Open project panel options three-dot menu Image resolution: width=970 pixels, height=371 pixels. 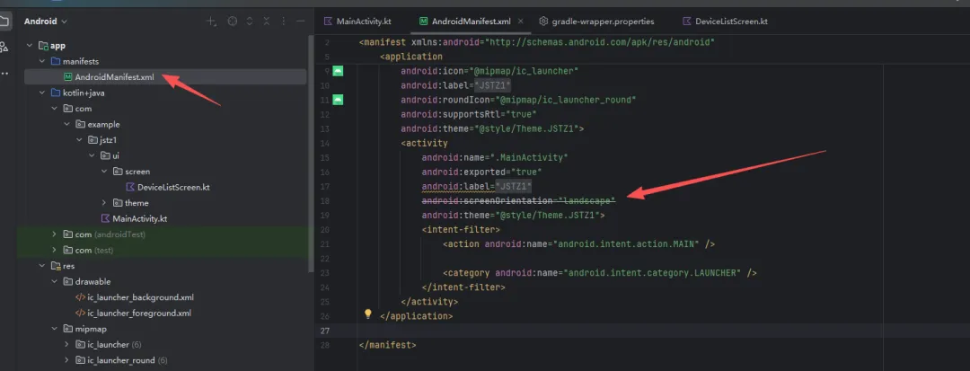point(283,22)
